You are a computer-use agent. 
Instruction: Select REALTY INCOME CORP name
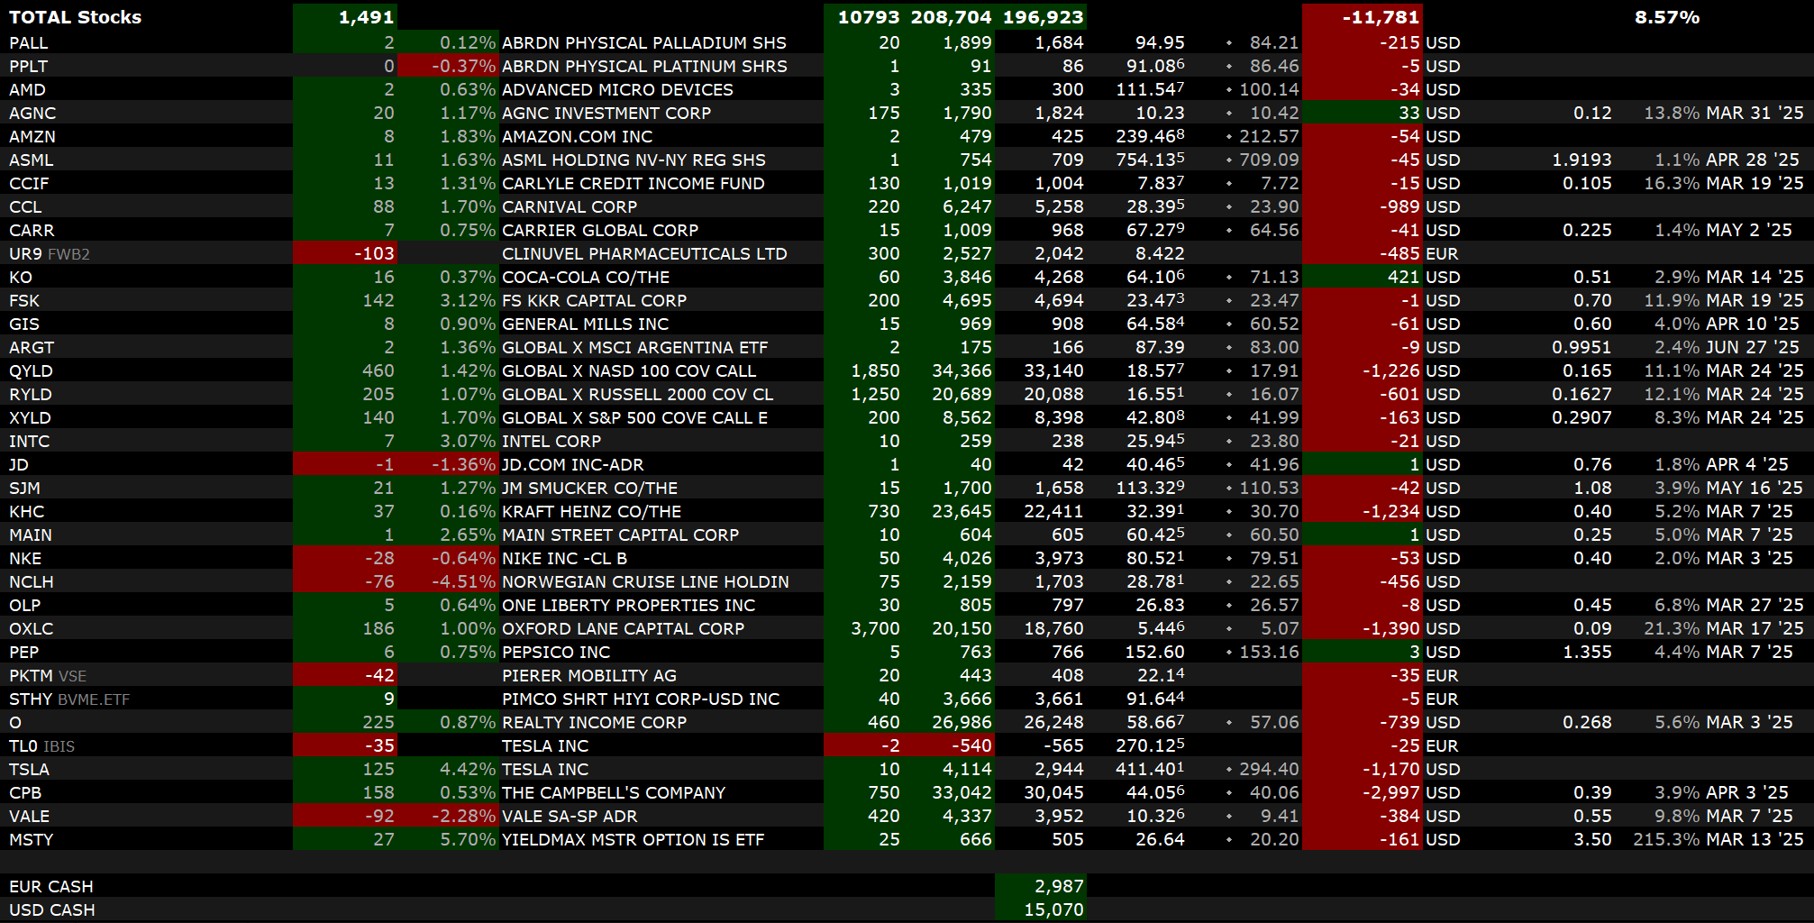(594, 722)
